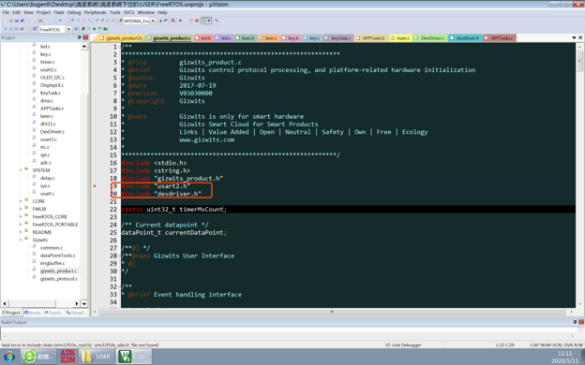Open the Peripherals menu
585x365 pixels.
pyautogui.click(x=95, y=12)
